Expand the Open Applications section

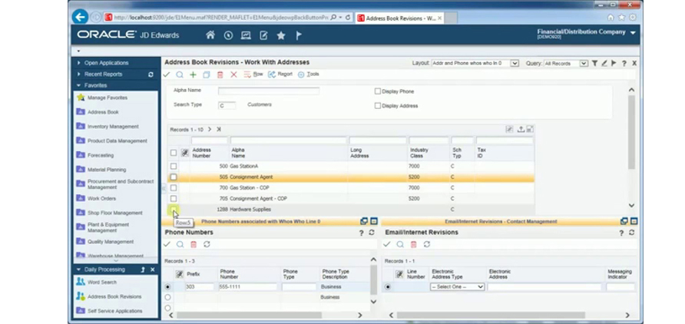[x=79, y=63]
